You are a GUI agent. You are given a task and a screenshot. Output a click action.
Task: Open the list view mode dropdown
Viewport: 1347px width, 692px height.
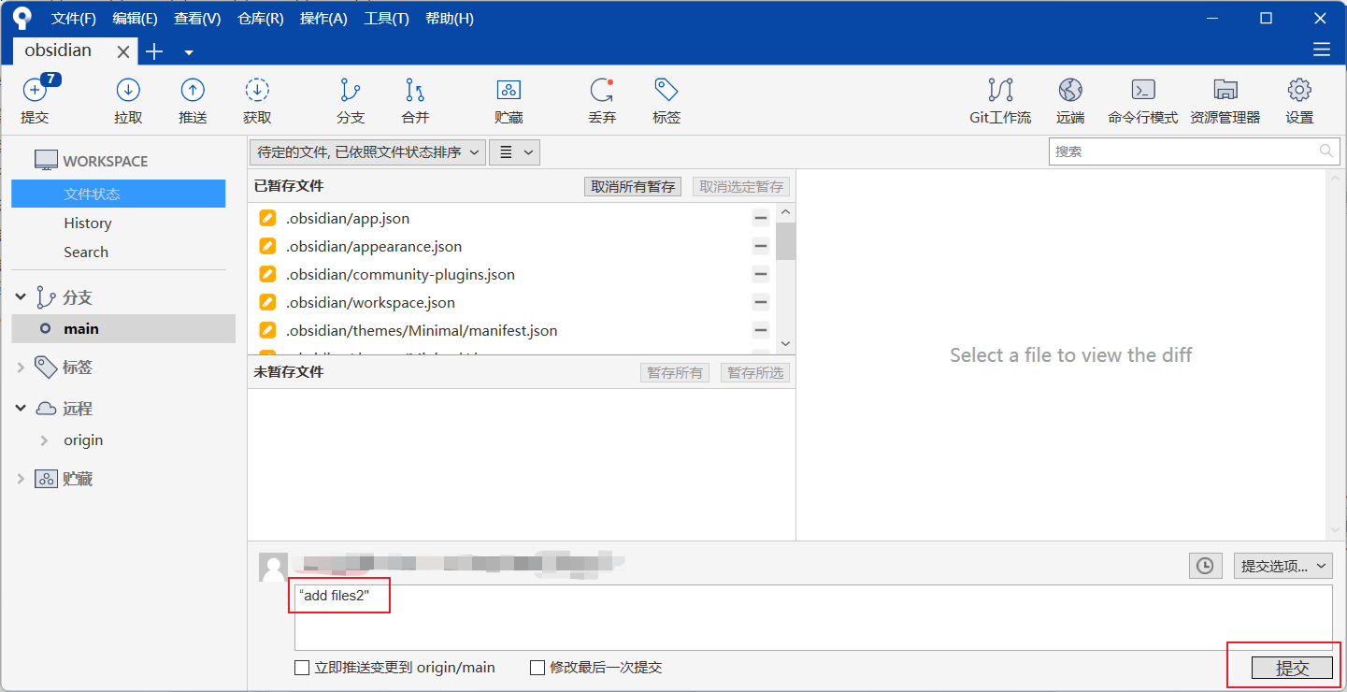pyautogui.click(x=515, y=152)
